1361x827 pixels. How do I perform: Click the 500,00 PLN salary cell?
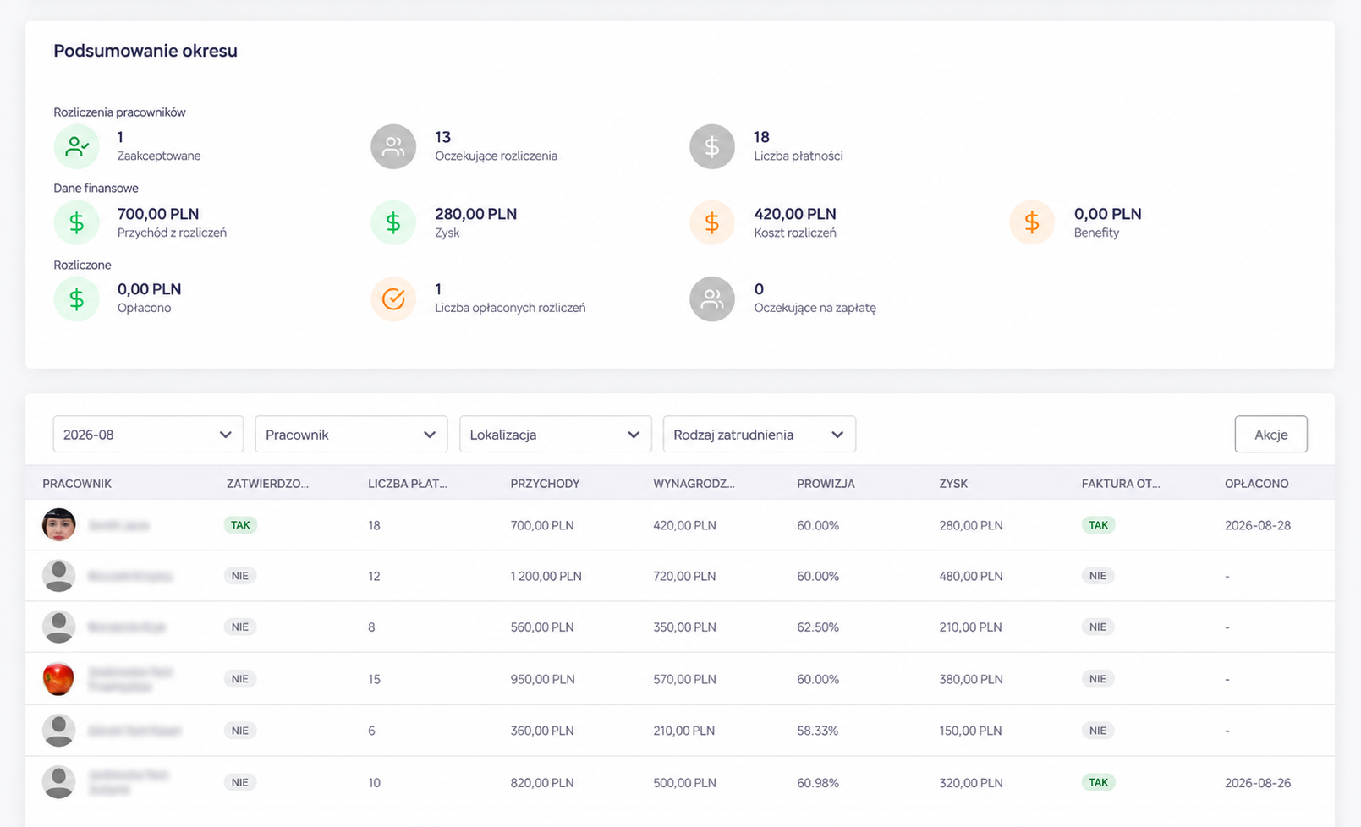tap(684, 782)
